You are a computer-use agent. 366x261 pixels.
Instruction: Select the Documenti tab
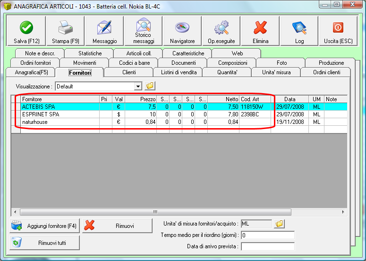183,63
